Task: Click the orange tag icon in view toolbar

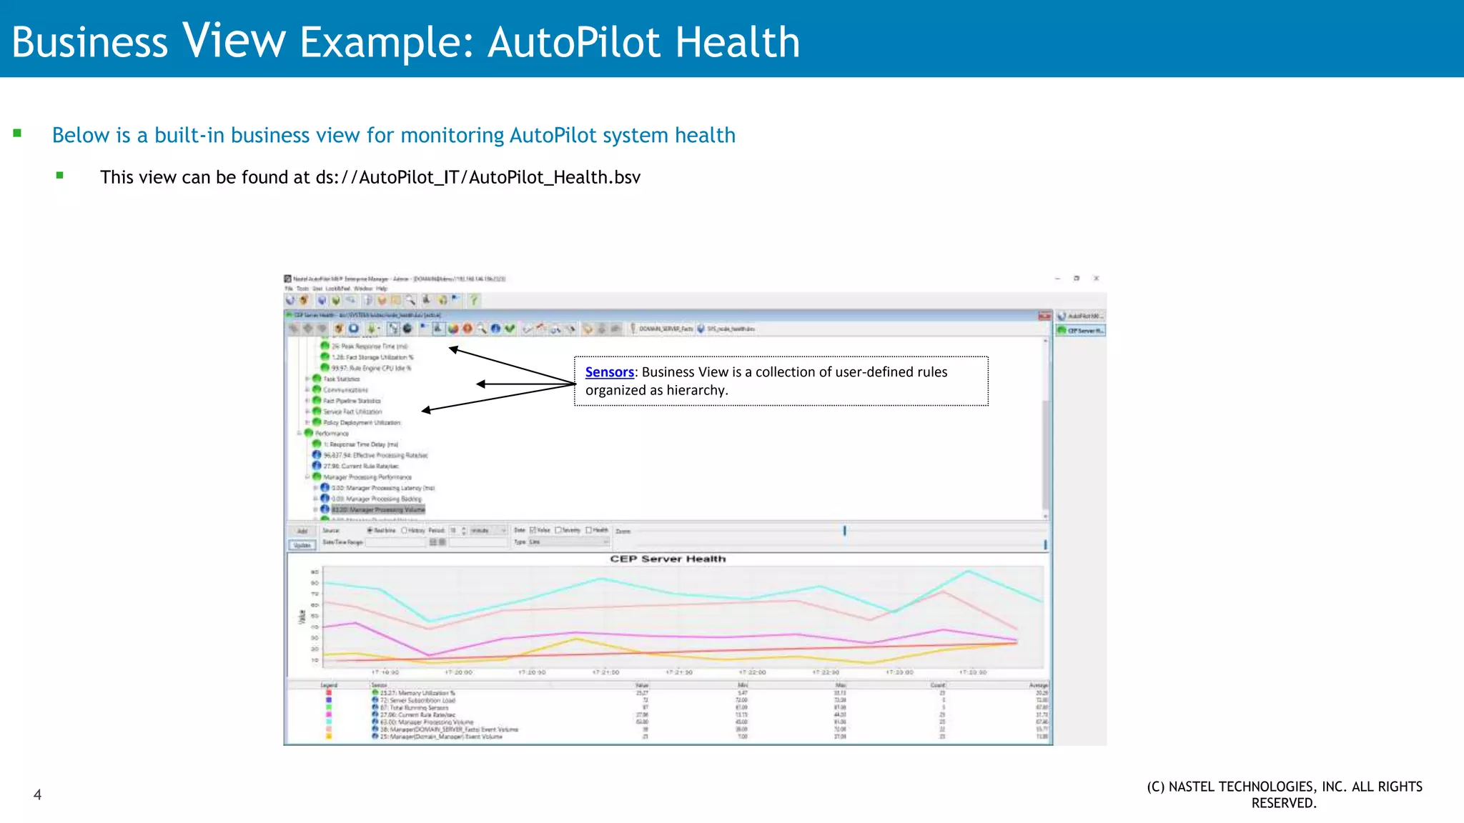Action: tap(588, 329)
